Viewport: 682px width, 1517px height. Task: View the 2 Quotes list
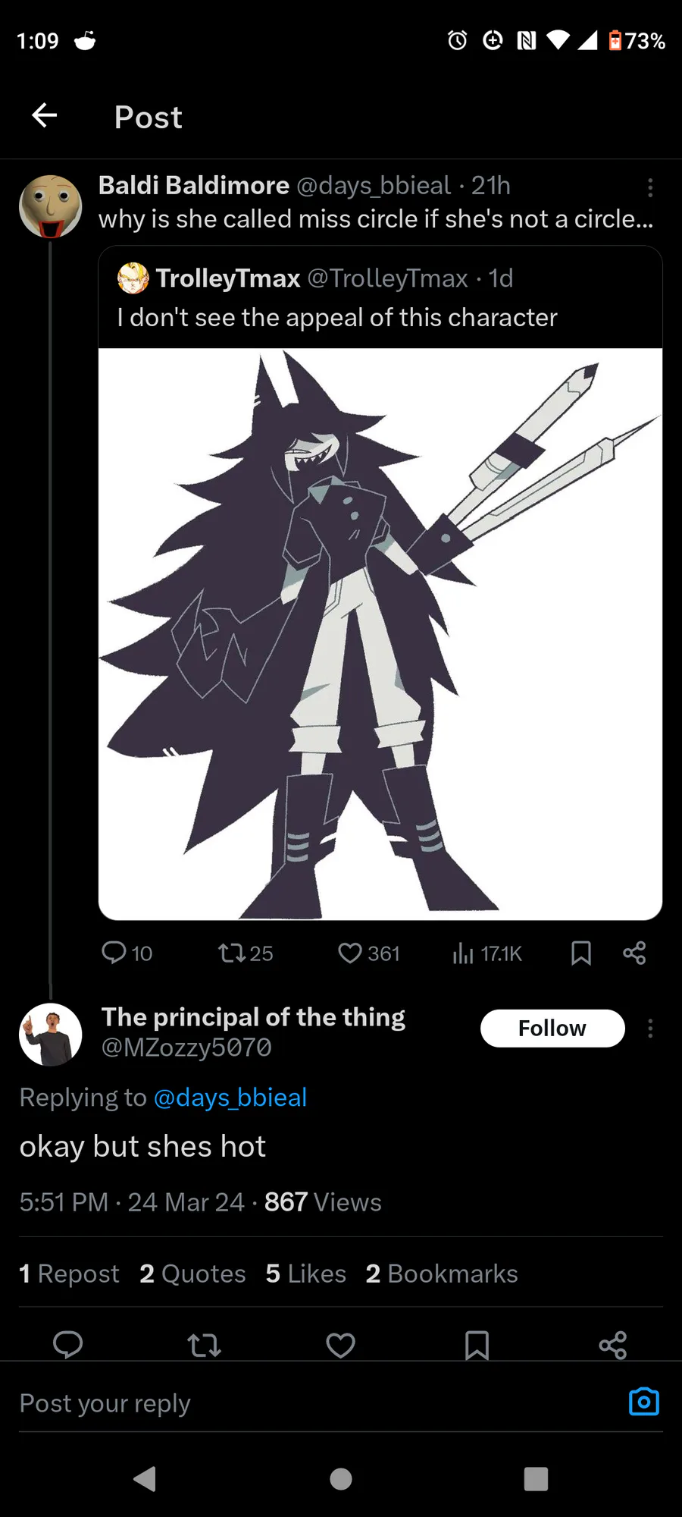[192, 1274]
